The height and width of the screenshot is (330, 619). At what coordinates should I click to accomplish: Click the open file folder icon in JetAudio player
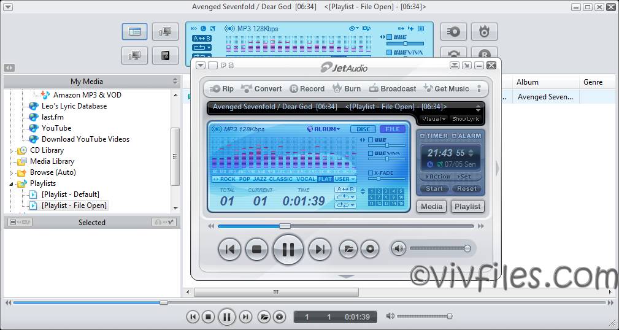pos(348,249)
